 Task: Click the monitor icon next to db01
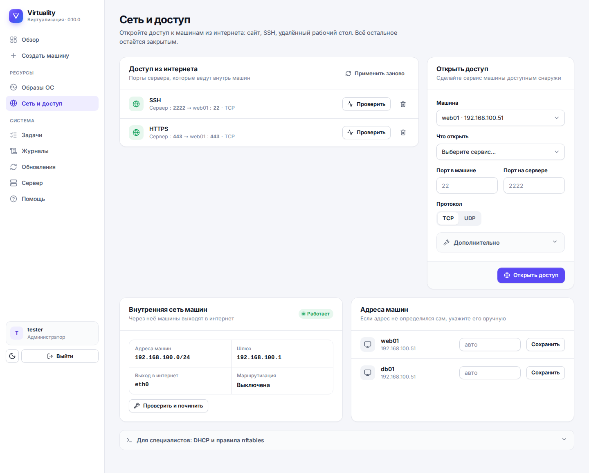(x=368, y=373)
